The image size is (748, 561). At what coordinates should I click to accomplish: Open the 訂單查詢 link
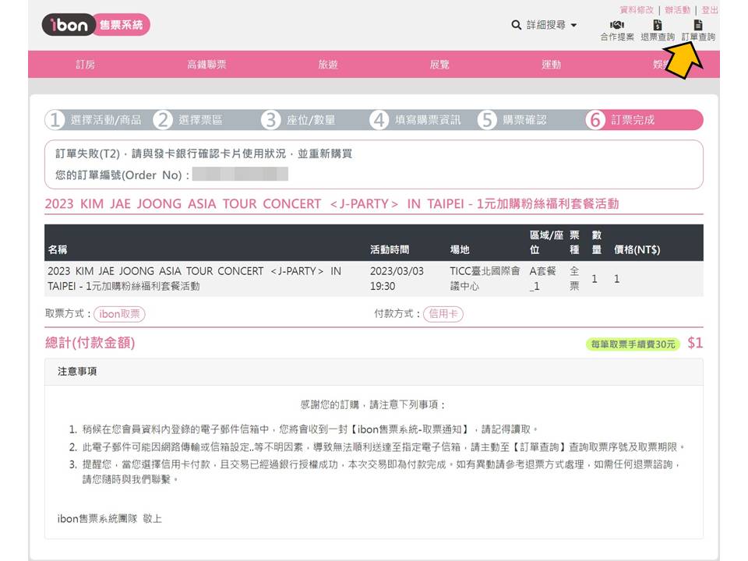pos(698,37)
